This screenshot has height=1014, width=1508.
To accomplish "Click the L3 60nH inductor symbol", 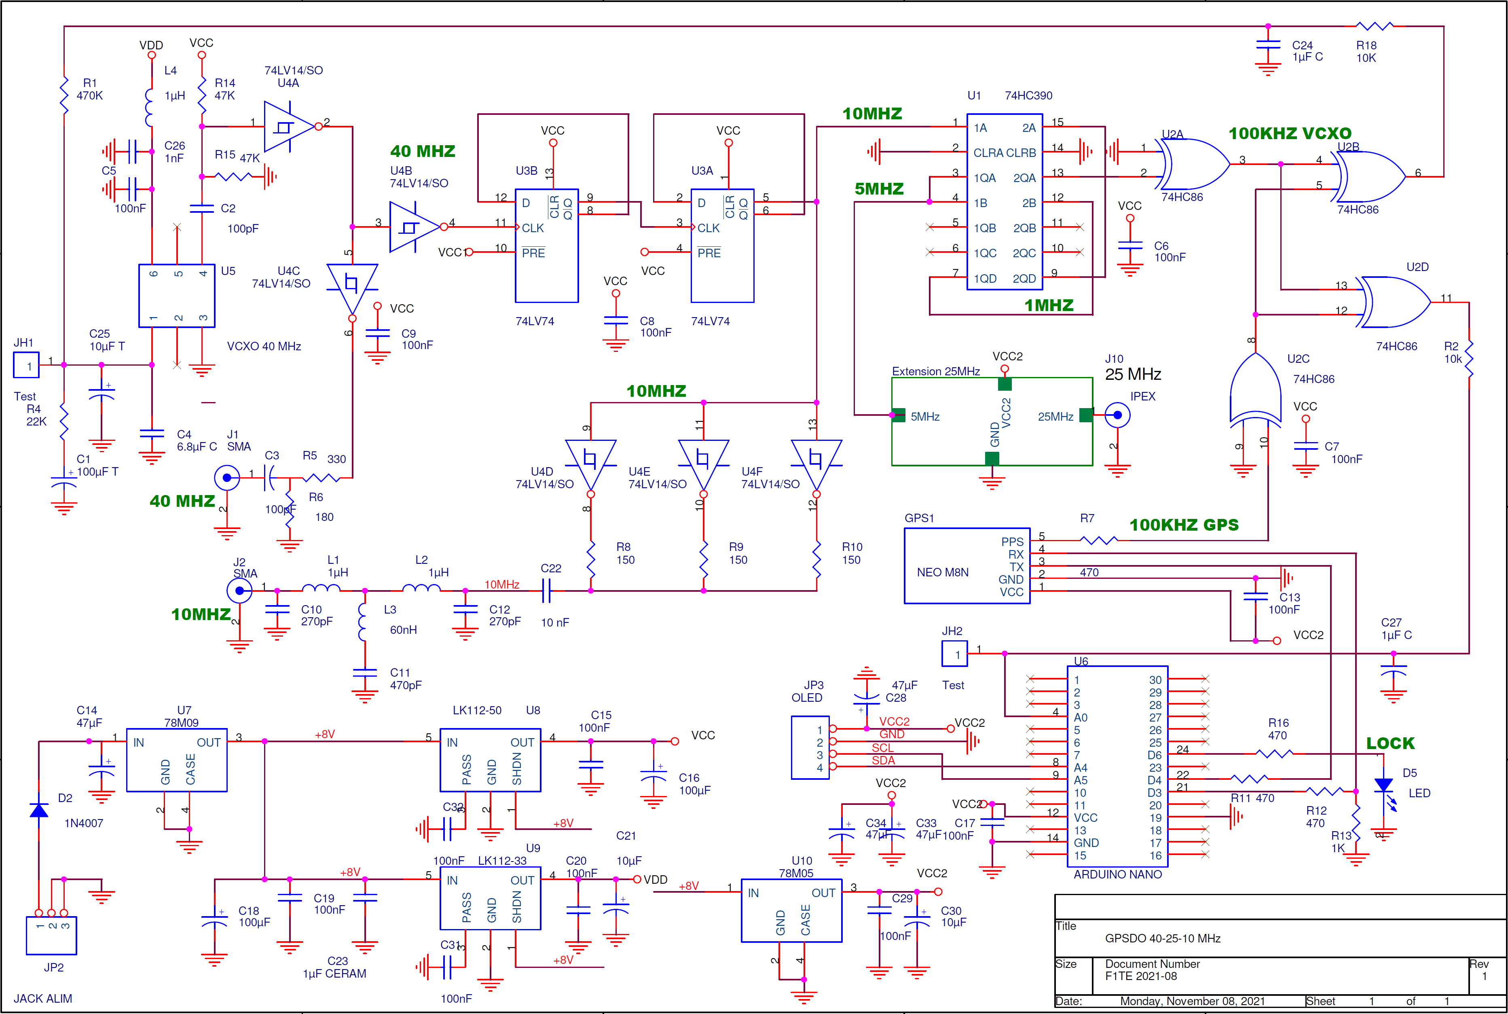I will (363, 622).
